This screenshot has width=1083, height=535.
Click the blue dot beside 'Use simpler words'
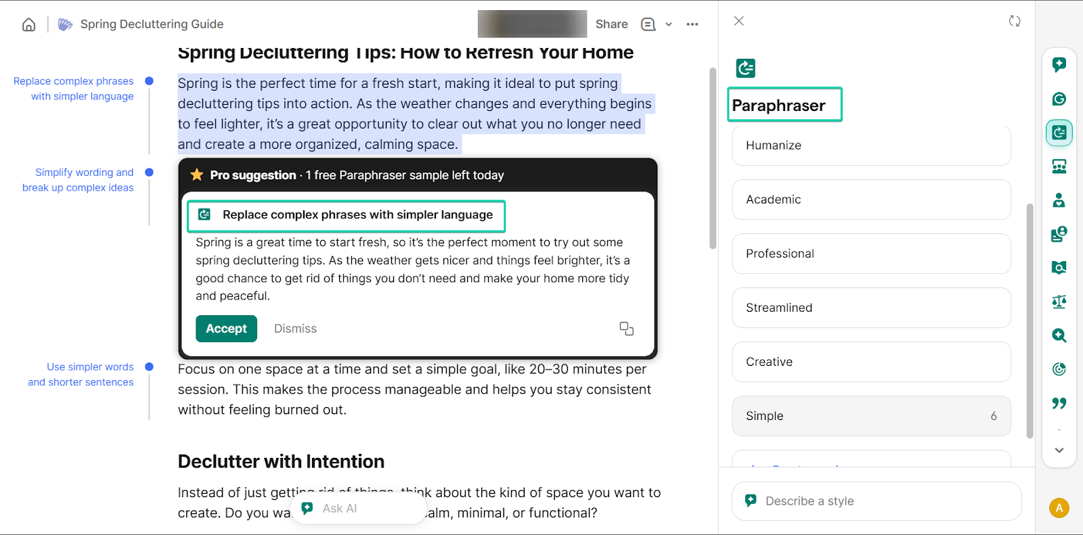click(x=150, y=367)
